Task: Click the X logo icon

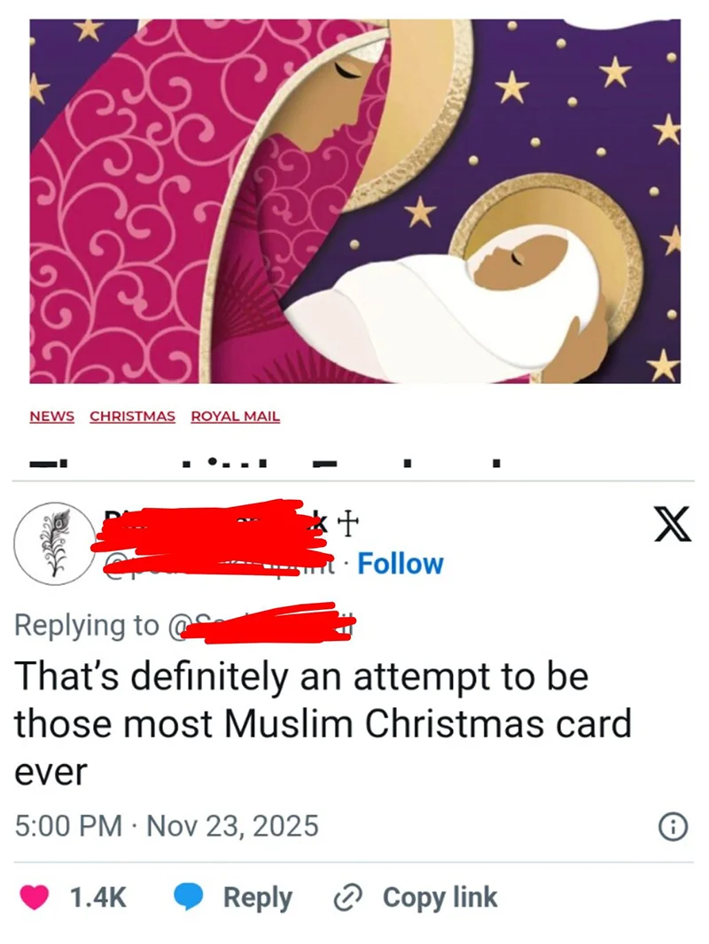Action: (x=673, y=525)
